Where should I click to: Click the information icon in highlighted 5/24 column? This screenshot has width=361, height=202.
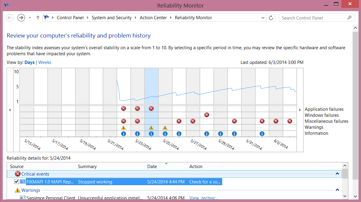(x=151, y=134)
